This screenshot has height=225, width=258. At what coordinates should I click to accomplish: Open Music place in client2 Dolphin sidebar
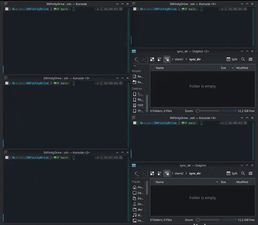point(138,215)
